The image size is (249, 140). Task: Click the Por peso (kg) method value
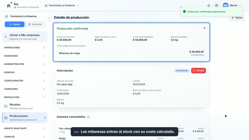coord(65,84)
